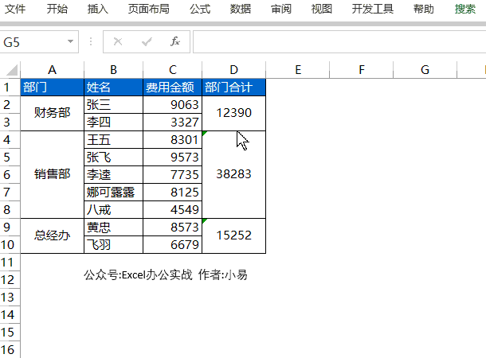Screen dimensions: 486x358
Task: Select the amount cell 4549
Action: click(172, 210)
